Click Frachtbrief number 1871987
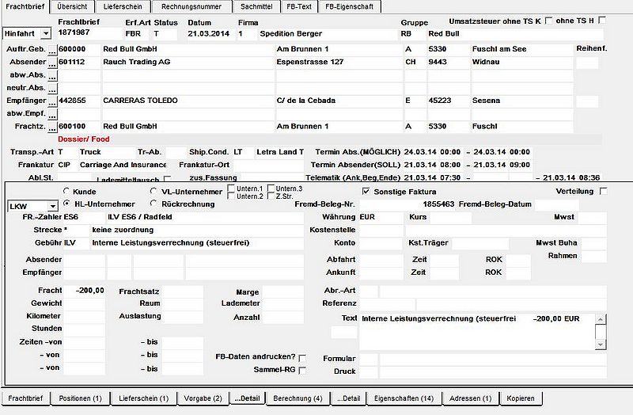This screenshot has width=633, height=415. tap(74, 32)
